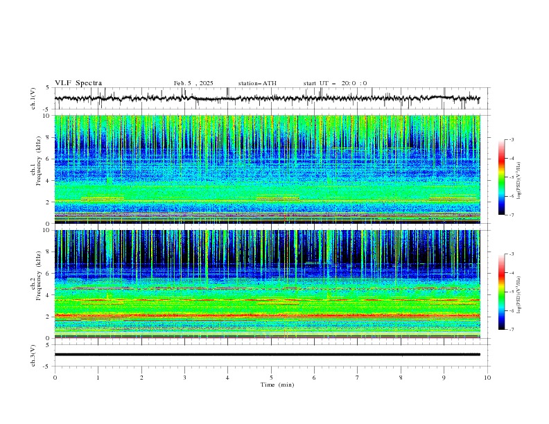Click the ch.1 color bar 'log(PSD)(V²/Hz)' label
This screenshot has width=549, height=424.
(519, 181)
